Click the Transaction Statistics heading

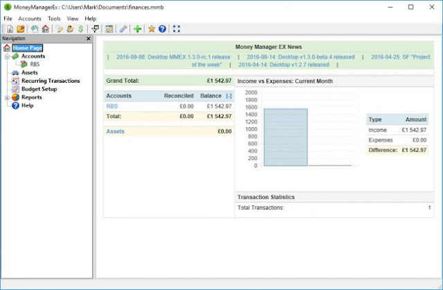click(266, 197)
